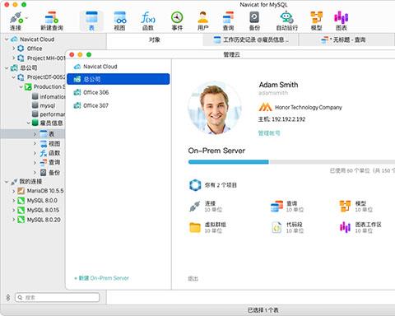The width and height of the screenshot is (395, 316).
Task: Expand the Project MH-001 node
Action: pos(13,58)
